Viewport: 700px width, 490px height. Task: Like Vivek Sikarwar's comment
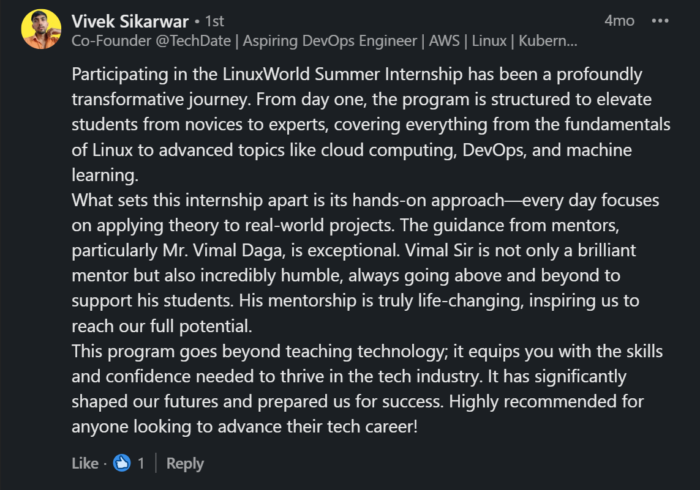coord(85,464)
